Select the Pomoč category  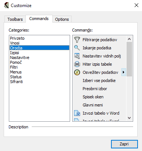pos(39,62)
